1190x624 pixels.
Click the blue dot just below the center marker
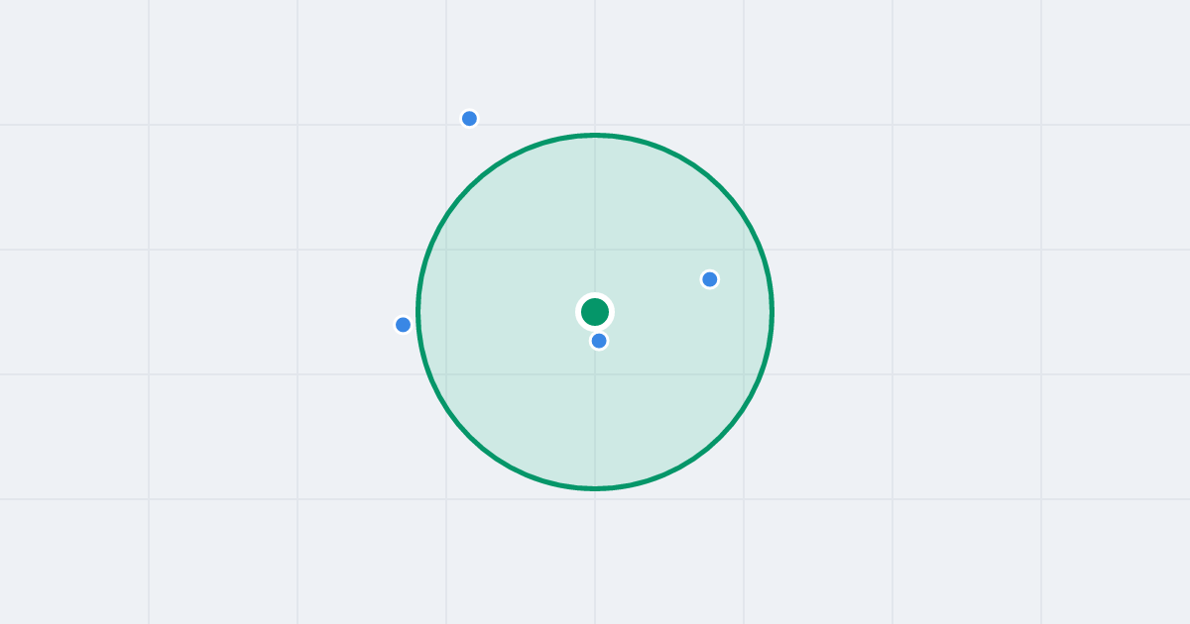click(x=599, y=341)
